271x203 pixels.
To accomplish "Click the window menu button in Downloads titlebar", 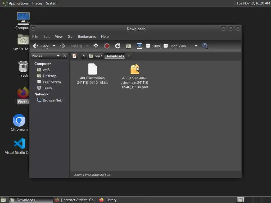I will (x=33, y=28).
